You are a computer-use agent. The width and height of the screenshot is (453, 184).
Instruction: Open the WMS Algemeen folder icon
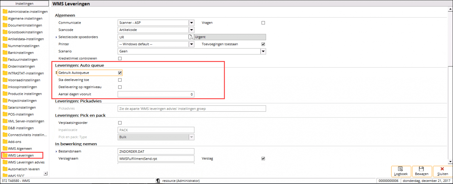[5, 149]
